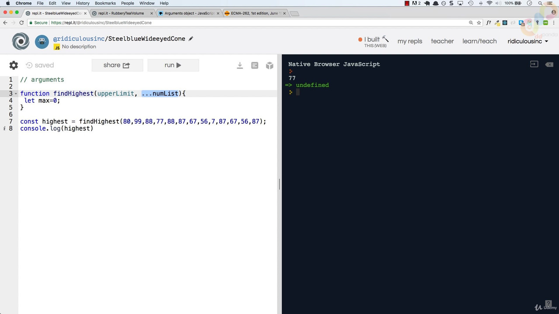The width and height of the screenshot is (559, 314).
Task: Open the teacher link
Action: click(x=442, y=41)
